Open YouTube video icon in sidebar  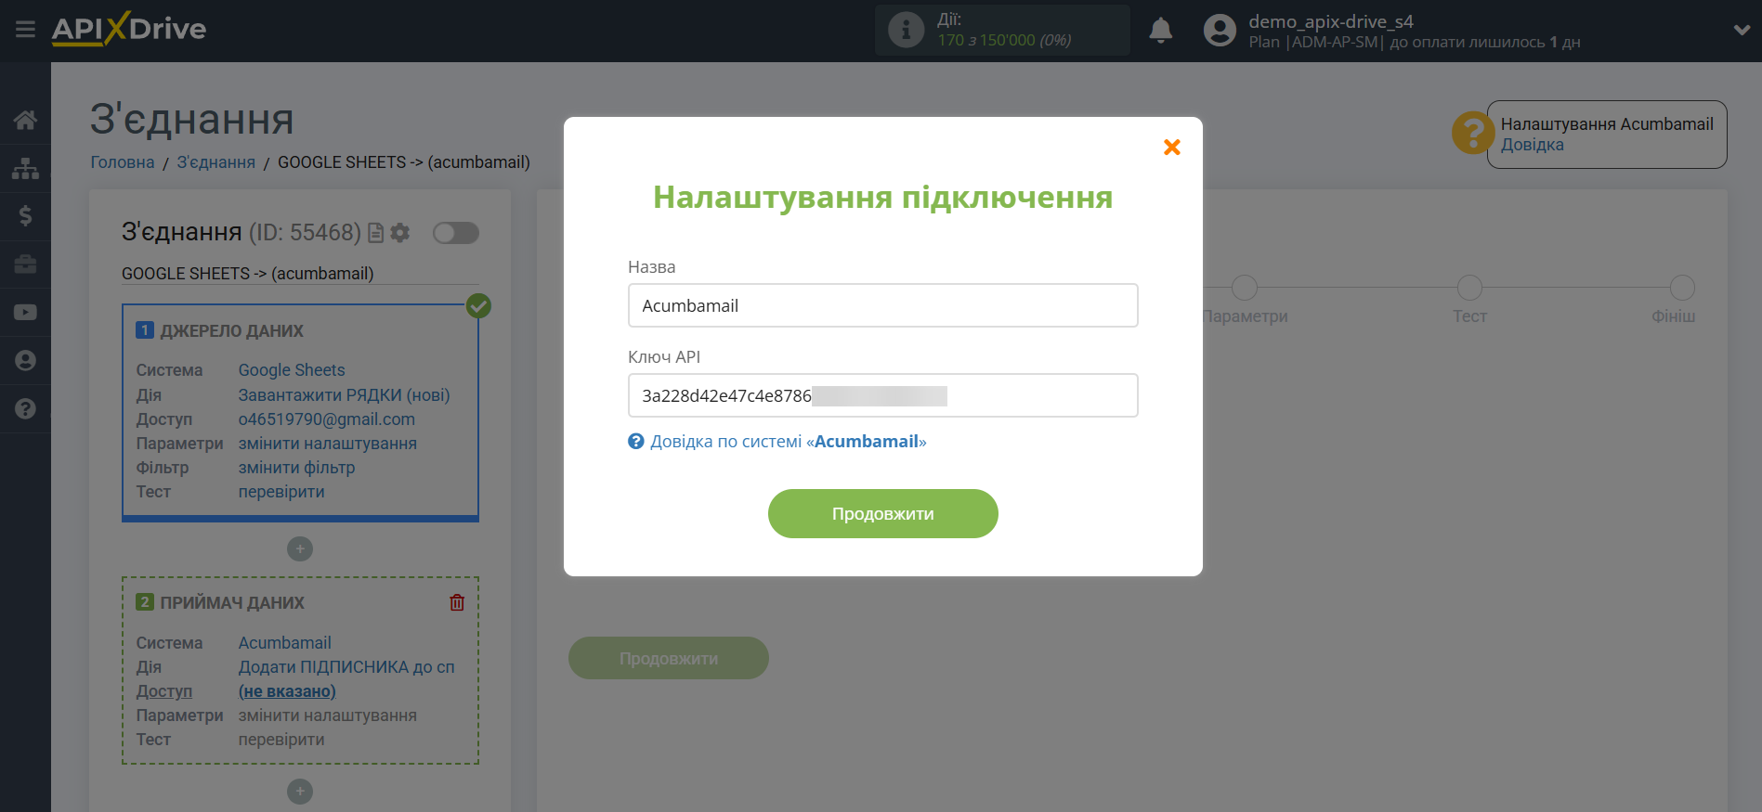(x=25, y=313)
